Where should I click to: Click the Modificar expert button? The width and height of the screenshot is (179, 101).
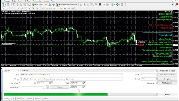167,83
